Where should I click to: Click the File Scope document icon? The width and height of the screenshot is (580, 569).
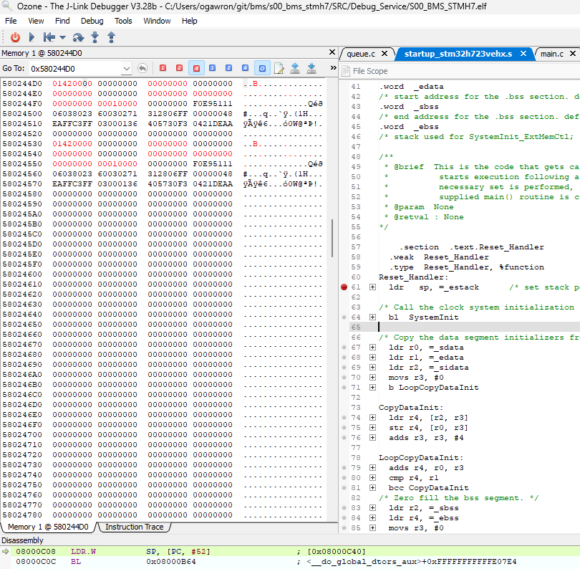tap(345, 71)
